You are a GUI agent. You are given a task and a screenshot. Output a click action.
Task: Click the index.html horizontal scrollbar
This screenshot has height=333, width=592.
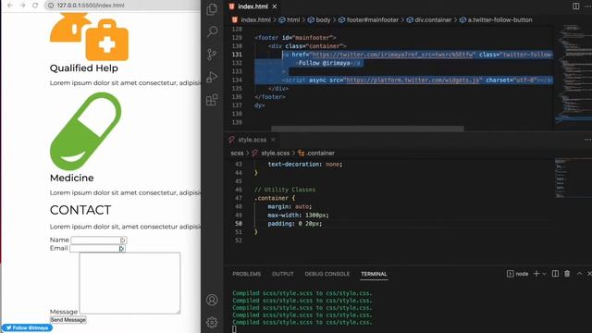pyautogui.click(x=367, y=129)
